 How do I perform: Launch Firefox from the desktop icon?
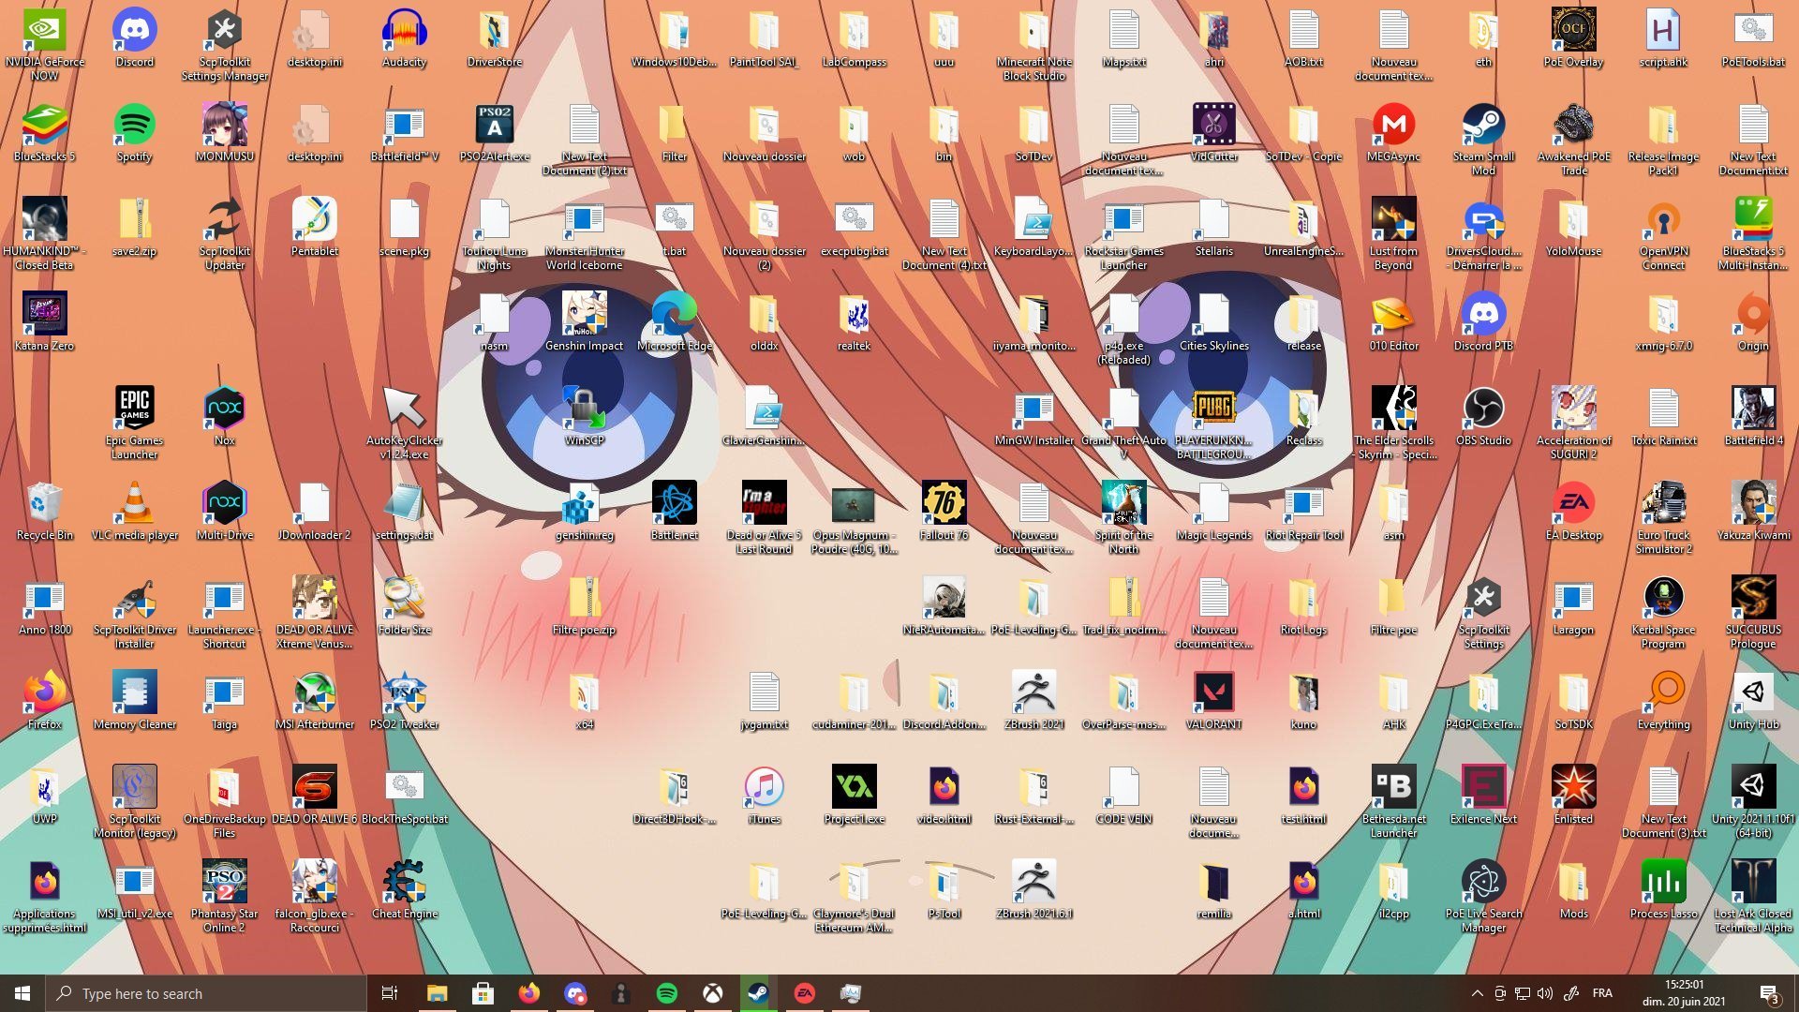point(44,702)
